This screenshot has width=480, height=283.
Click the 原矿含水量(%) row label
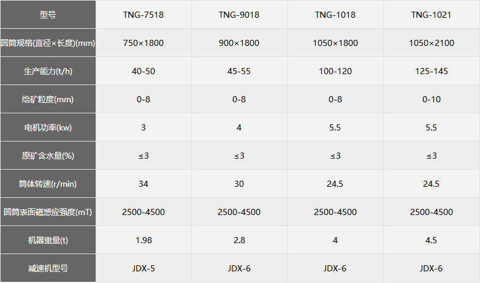click(x=48, y=156)
